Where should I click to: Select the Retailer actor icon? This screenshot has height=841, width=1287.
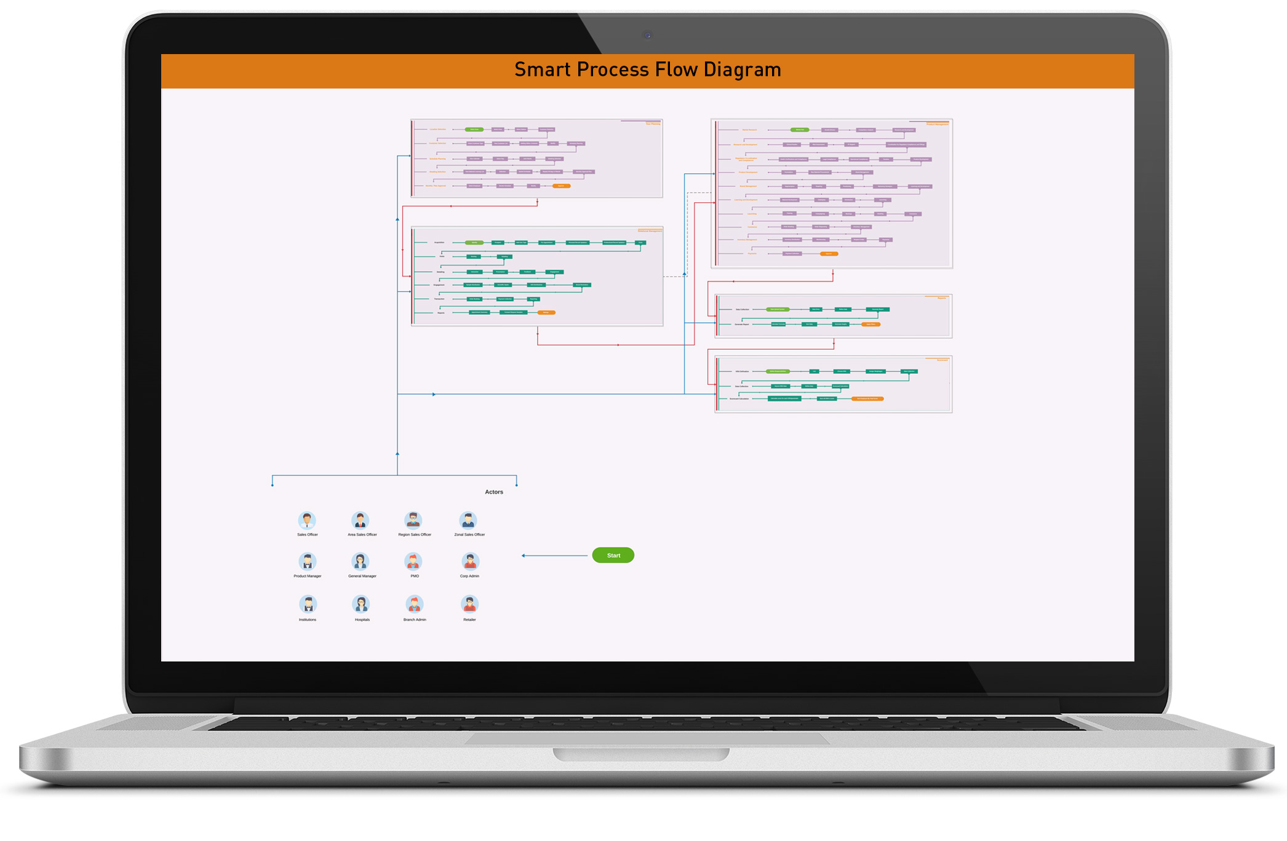coord(470,604)
